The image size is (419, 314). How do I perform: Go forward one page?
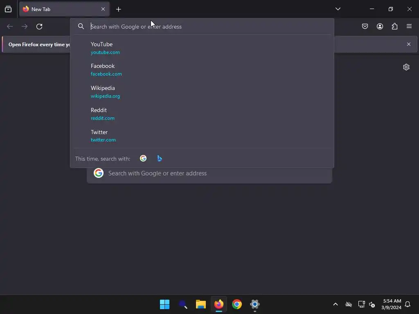(25, 27)
